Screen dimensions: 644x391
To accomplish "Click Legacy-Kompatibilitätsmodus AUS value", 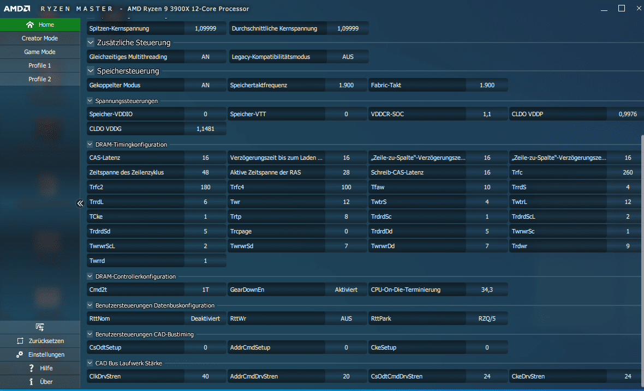I will point(348,57).
